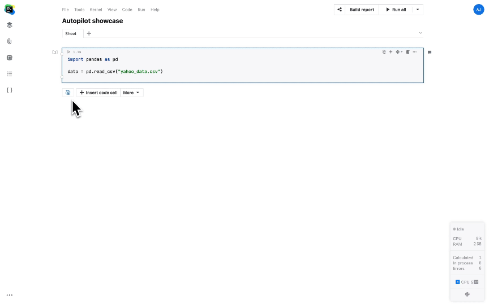Click the Build report button
This screenshot has height=305, width=489.
(x=362, y=10)
